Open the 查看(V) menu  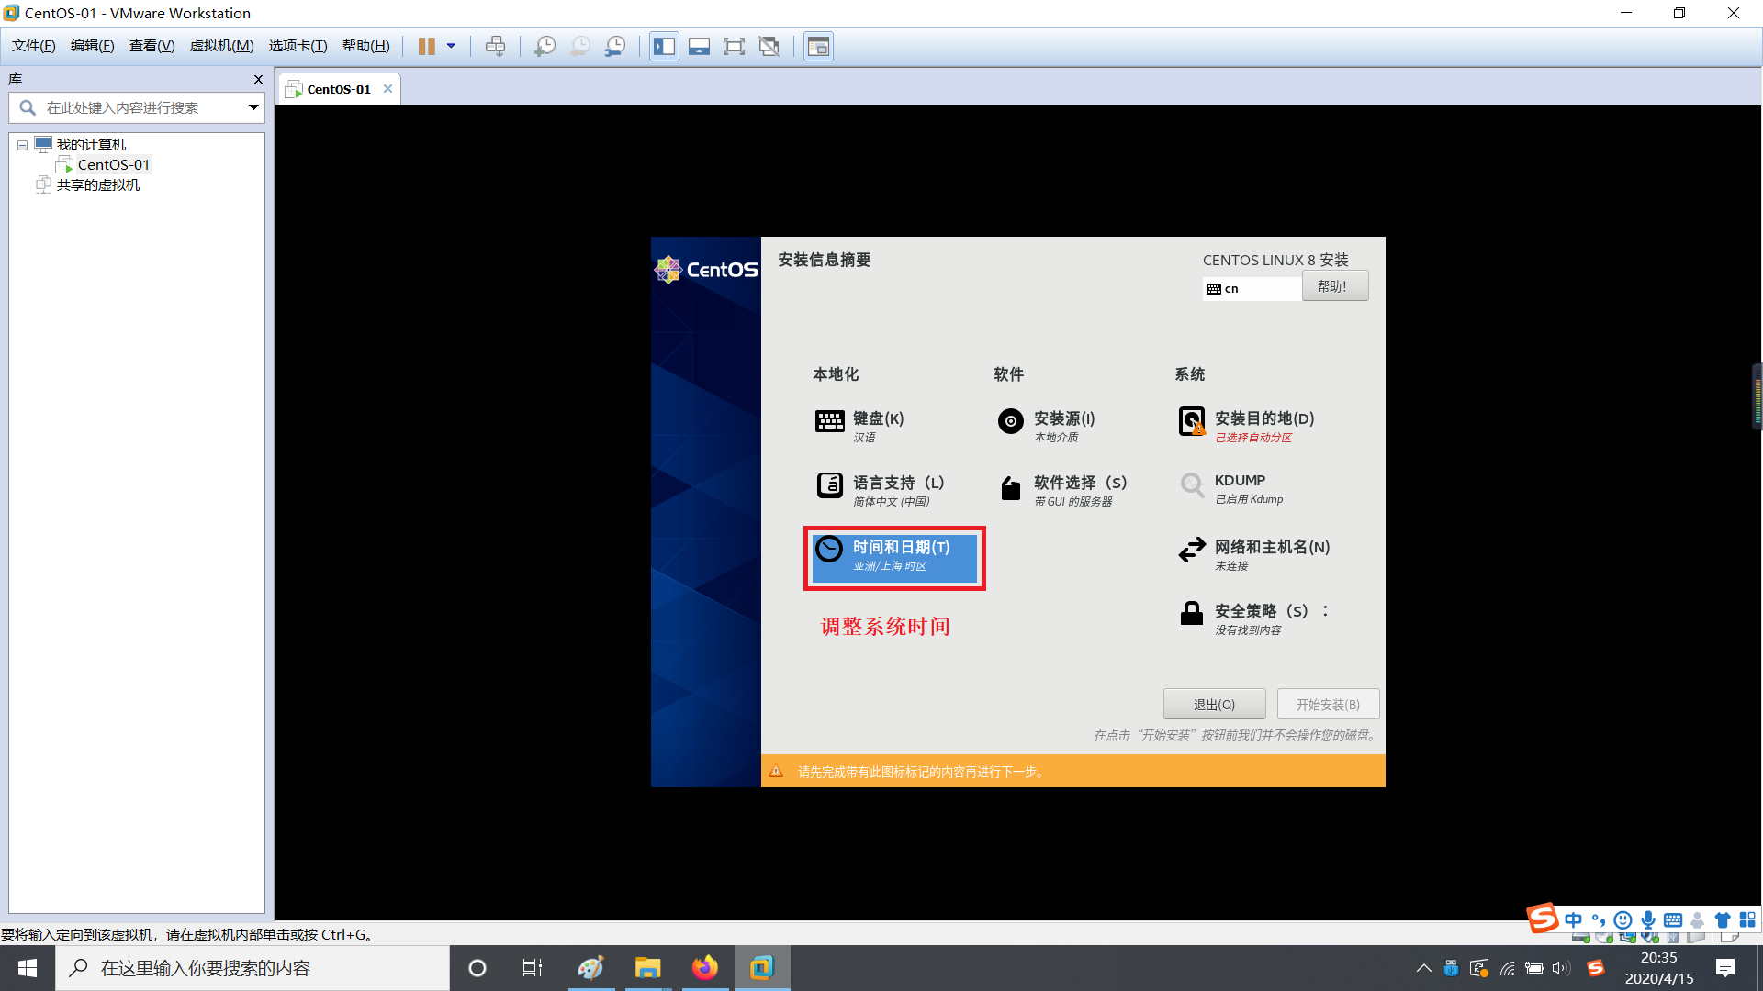click(x=152, y=46)
